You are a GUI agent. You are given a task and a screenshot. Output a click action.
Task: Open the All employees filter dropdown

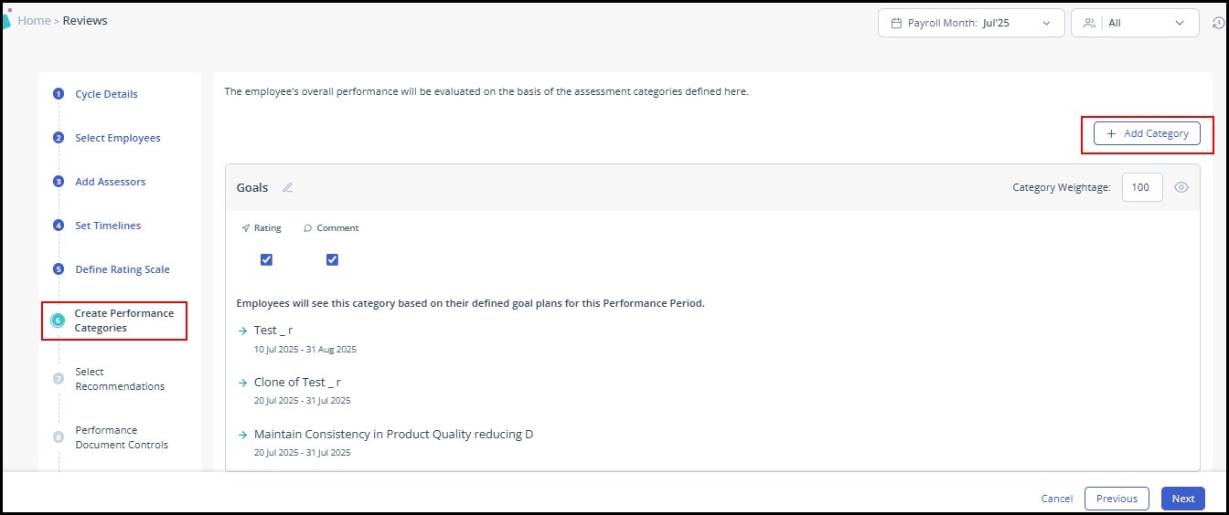(x=1135, y=23)
